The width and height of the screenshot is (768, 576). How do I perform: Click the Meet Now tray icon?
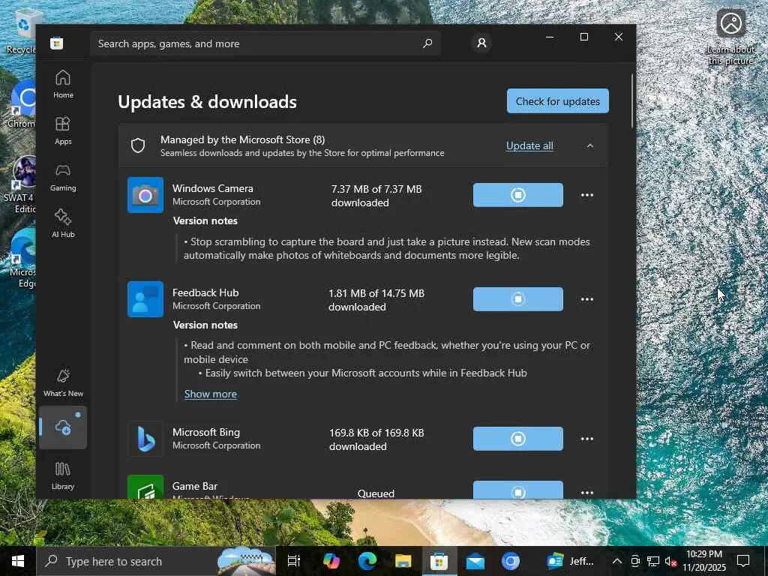pos(635,561)
